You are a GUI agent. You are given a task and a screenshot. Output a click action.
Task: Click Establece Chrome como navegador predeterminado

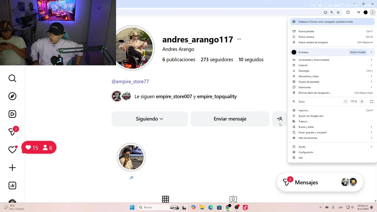point(332,22)
